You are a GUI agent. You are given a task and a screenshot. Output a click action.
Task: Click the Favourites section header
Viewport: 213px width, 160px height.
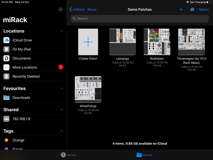(x=14, y=88)
